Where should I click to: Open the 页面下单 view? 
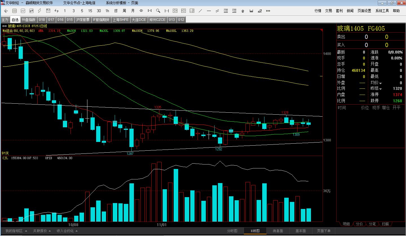click(x=323, y=231)
